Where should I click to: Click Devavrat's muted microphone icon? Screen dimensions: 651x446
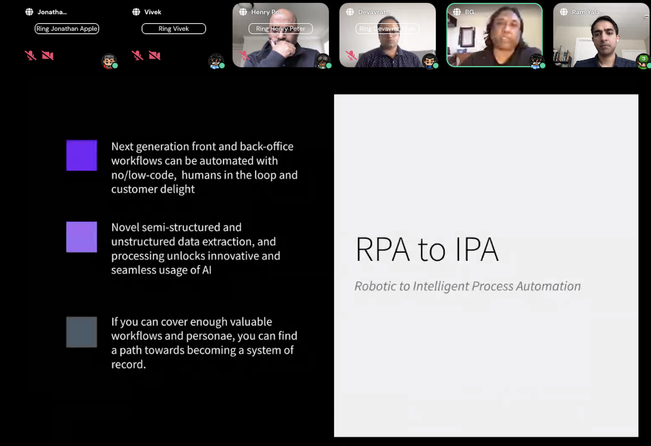tap(351, 56)
